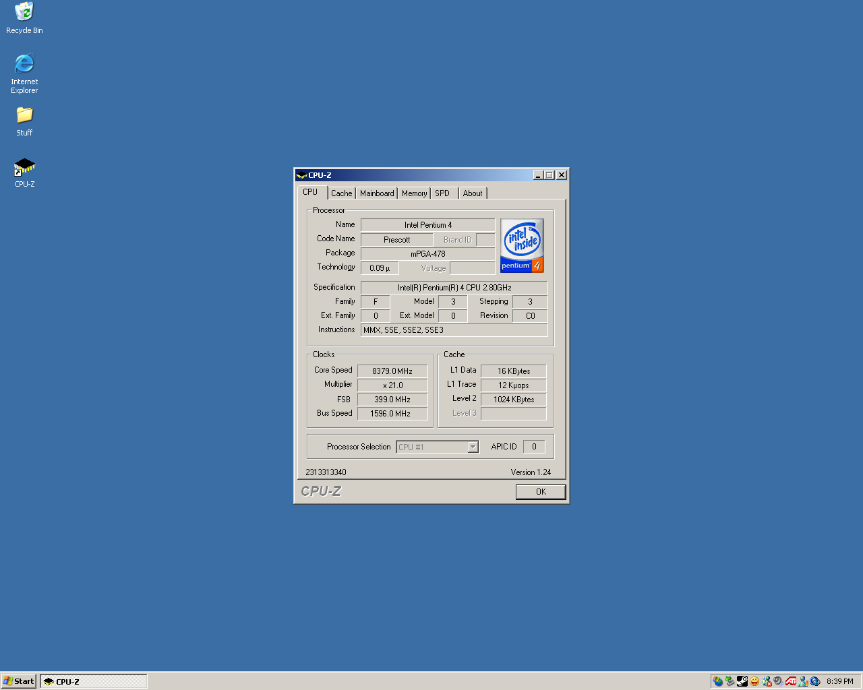Click the Code Name value "Prescott"
Viewport: 863px width, 690px height.
(x=397, y=240)
